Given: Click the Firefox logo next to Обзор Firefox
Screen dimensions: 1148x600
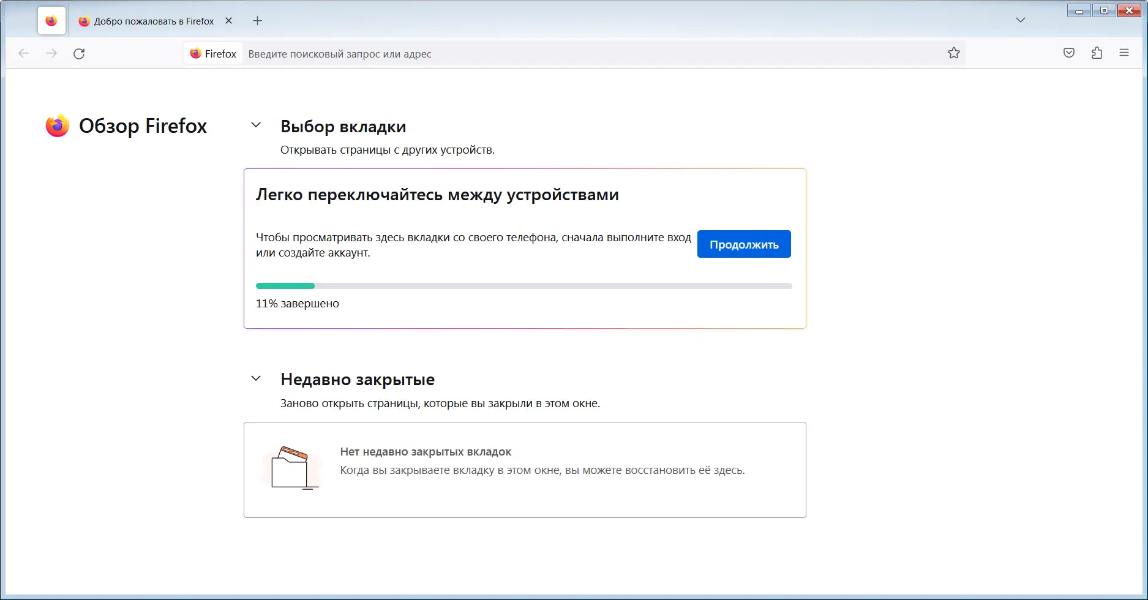Looking at the screenshot, I should [x=57, y=126].
